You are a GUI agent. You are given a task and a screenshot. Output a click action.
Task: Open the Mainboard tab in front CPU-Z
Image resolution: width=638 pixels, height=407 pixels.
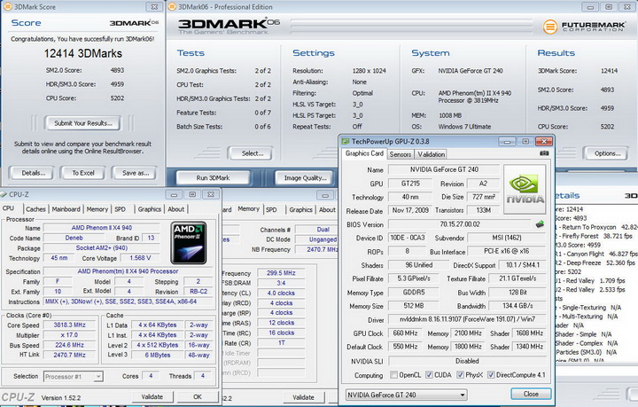(66, 209)
